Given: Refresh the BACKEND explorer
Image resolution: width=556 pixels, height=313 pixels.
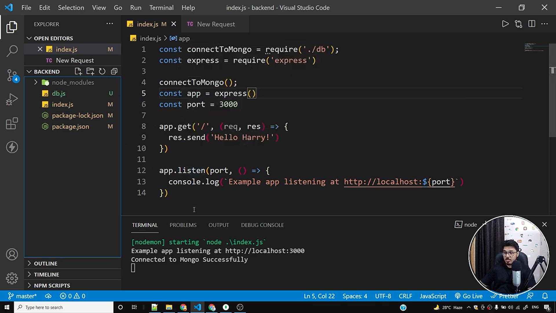Looking at the screenshot, I should (102, 71).
